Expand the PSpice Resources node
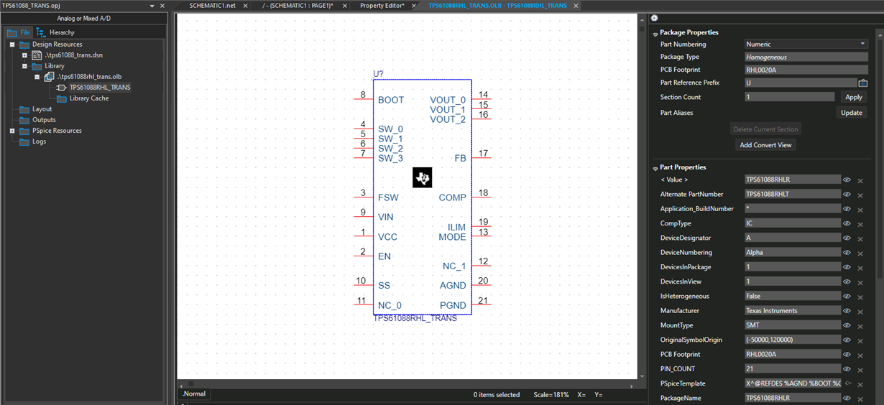The width and height of the screenshot is (884, 405). click(x=12, y=131)
